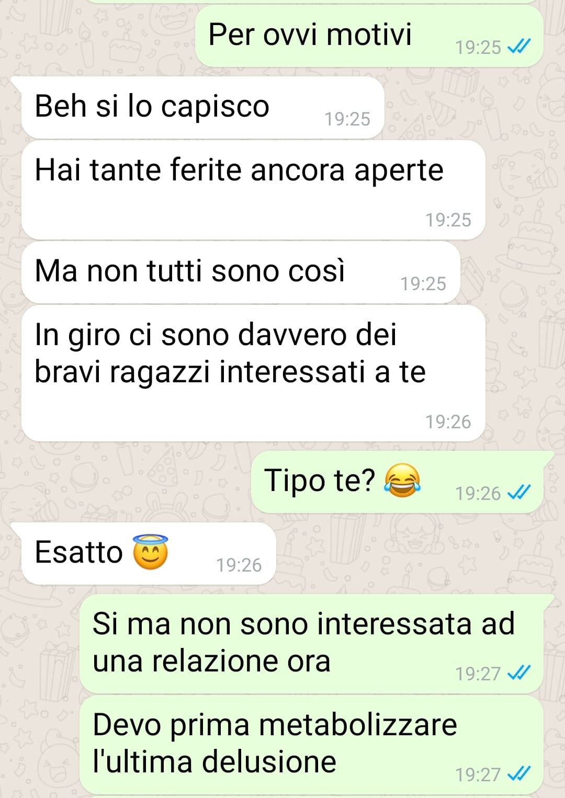Tap the laughing-tears emoji in 'Tipo te?'

(402, 480)
